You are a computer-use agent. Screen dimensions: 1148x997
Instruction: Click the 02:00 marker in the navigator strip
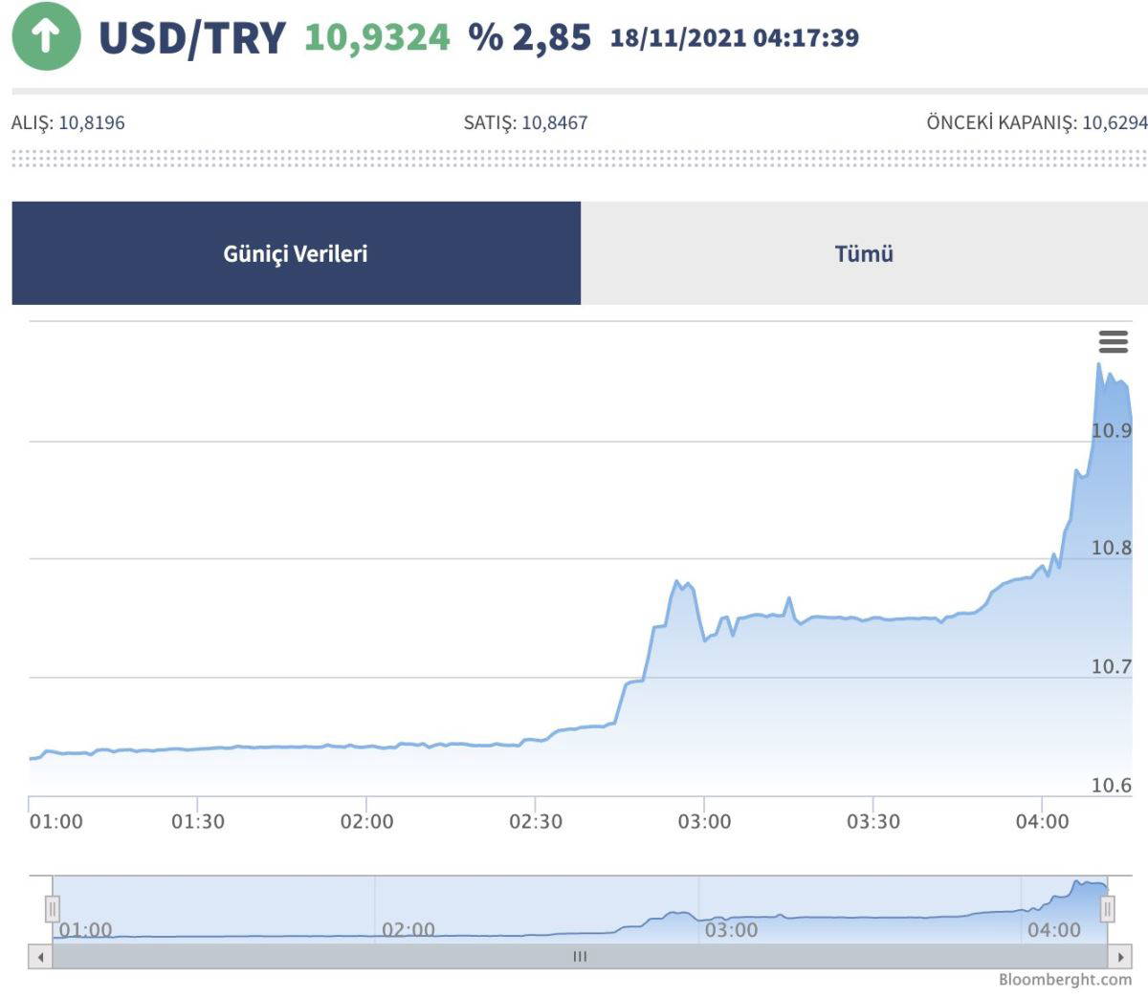click(408, 930)
